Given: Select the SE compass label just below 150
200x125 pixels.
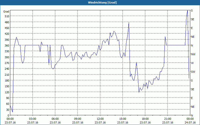Looking at the screenshot, I should click(192, 89).
